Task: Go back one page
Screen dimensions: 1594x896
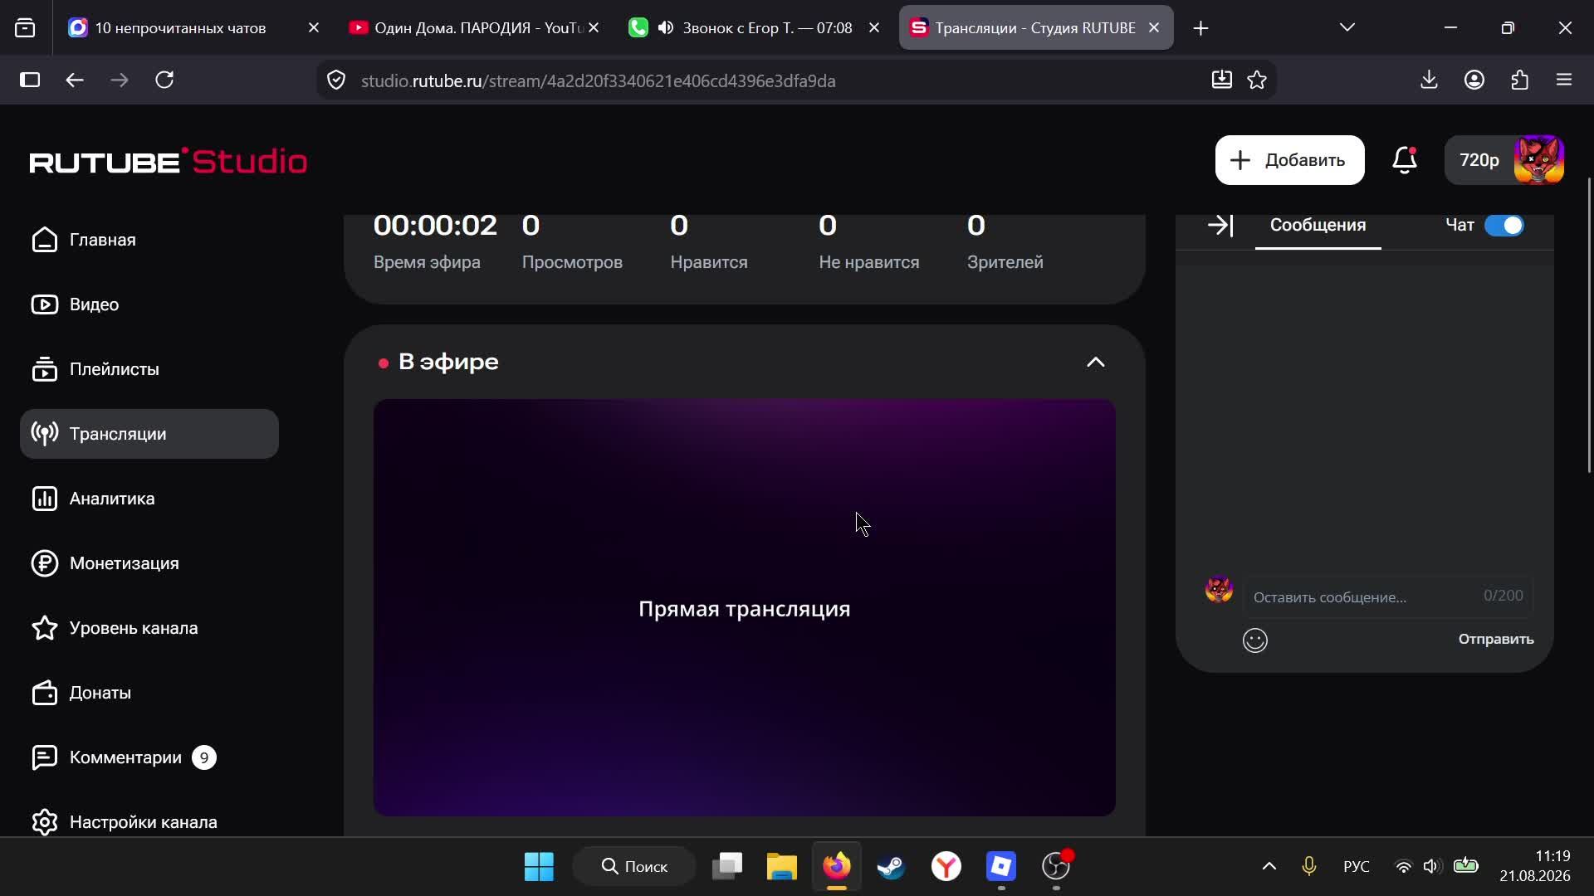Action: click(75, 80)
